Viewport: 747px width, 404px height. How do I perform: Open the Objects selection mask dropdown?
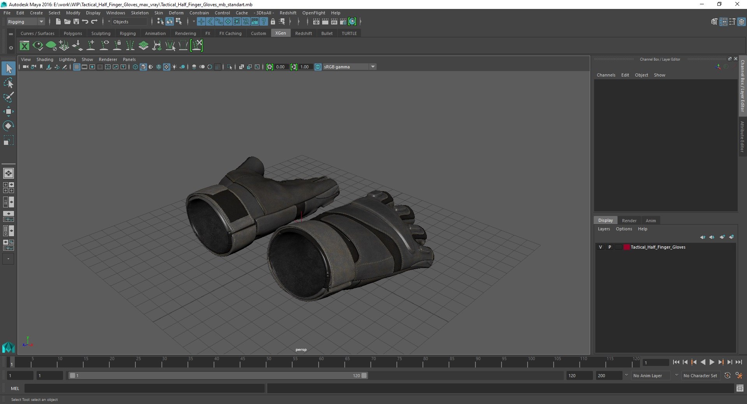click(128, 22)
